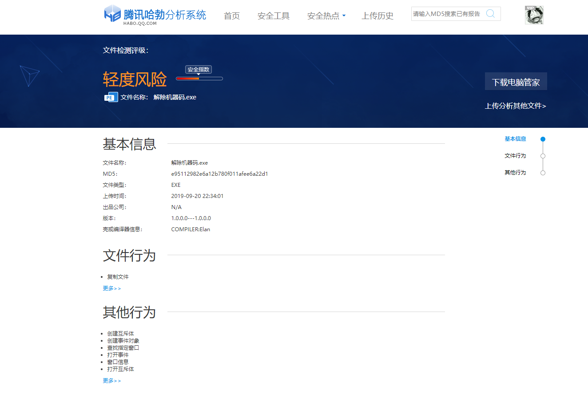The height and width of the screenshot is (395, 588).
Task: Click the 下载电脑管家 button
Action: coord(516,82)
